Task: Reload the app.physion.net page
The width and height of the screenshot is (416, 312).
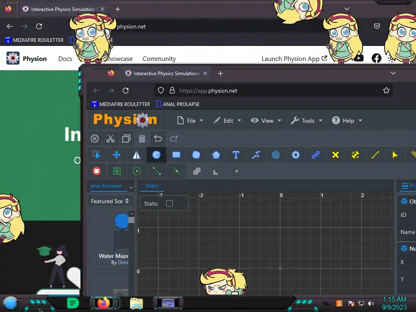Action: click(x=126, y=91)
